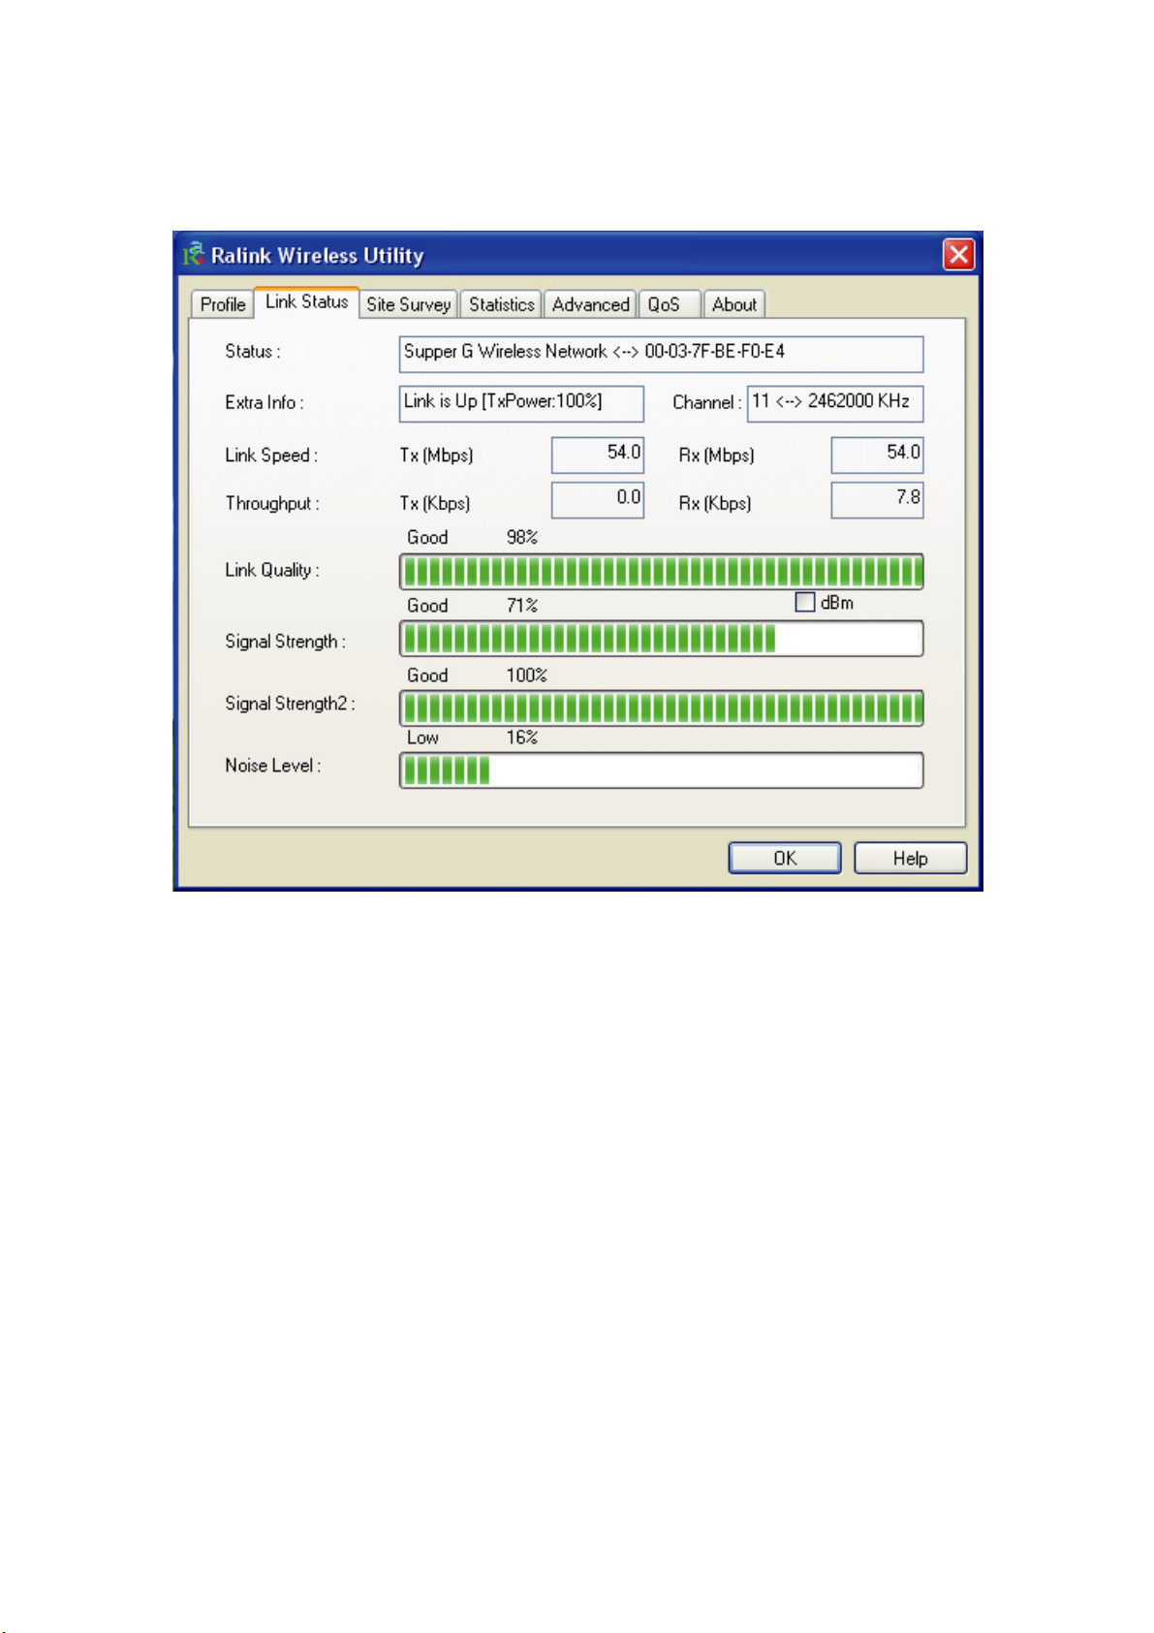Viewport: 1154px width, 1633px height.
Task: Switch to the Profile tab
Action: (x=222, y=304)
